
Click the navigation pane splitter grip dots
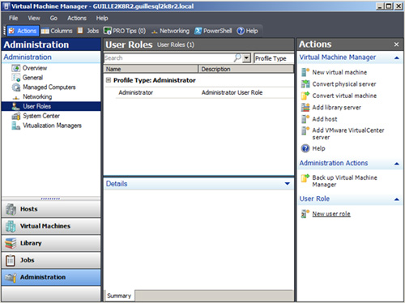(x=50, y=198)
